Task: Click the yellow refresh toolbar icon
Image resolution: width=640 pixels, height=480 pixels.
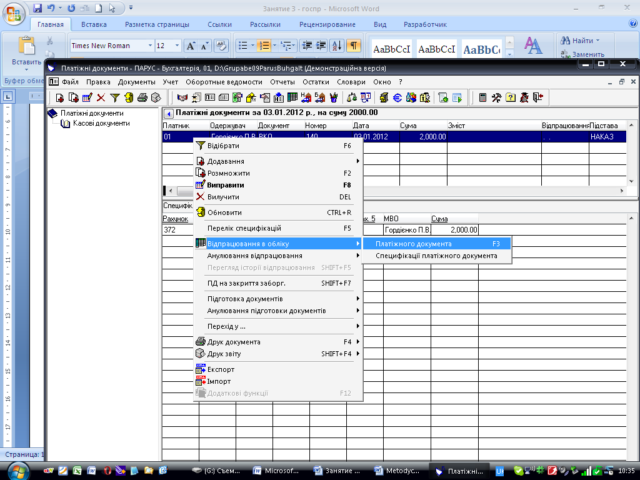Action: (x=129, y=97)
